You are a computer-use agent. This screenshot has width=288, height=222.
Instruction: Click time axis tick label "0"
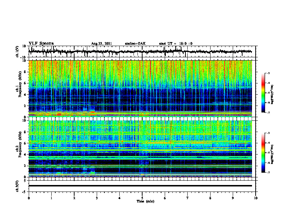tap(29, 198)
